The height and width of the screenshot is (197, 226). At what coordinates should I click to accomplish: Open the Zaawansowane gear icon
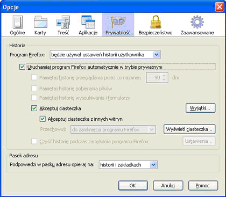(197, 22)
